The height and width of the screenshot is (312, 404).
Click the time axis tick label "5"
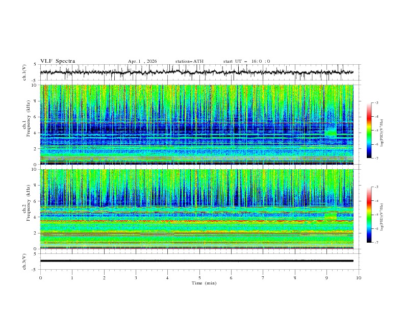coord(199,278)
